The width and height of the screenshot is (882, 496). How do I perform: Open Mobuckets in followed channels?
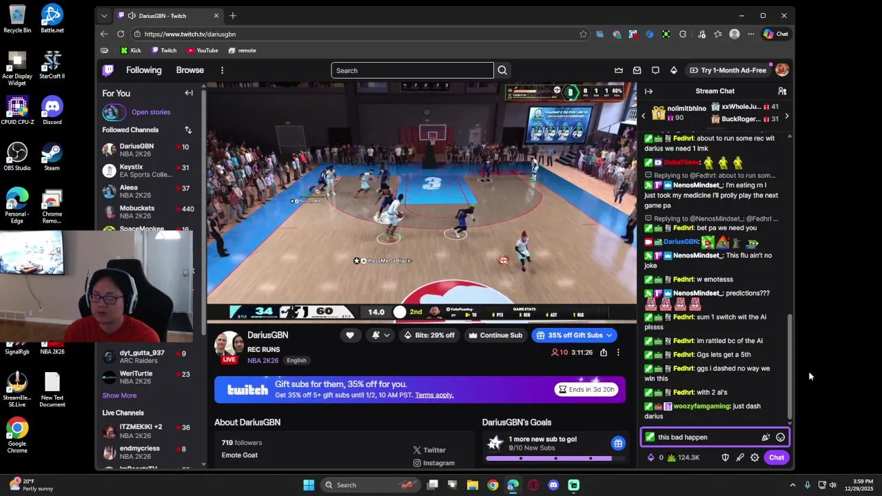pyautogui.click(x=147, y=212)
